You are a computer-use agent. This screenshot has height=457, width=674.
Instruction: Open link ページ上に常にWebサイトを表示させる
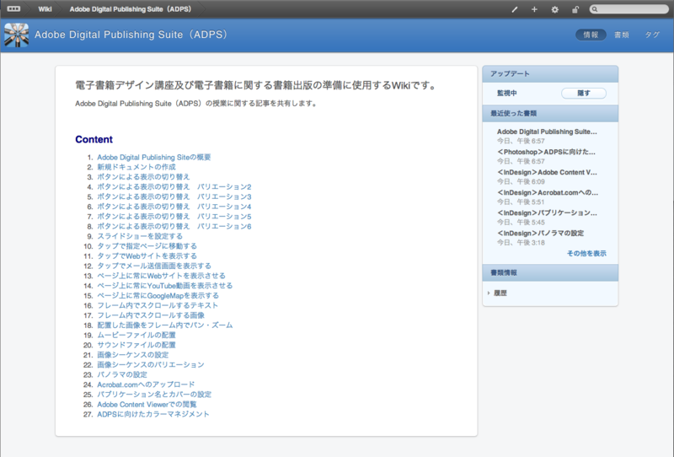pyautogui.click(x=161, y=276)
